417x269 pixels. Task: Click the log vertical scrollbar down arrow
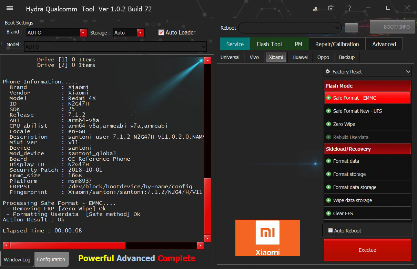(207, 238)
